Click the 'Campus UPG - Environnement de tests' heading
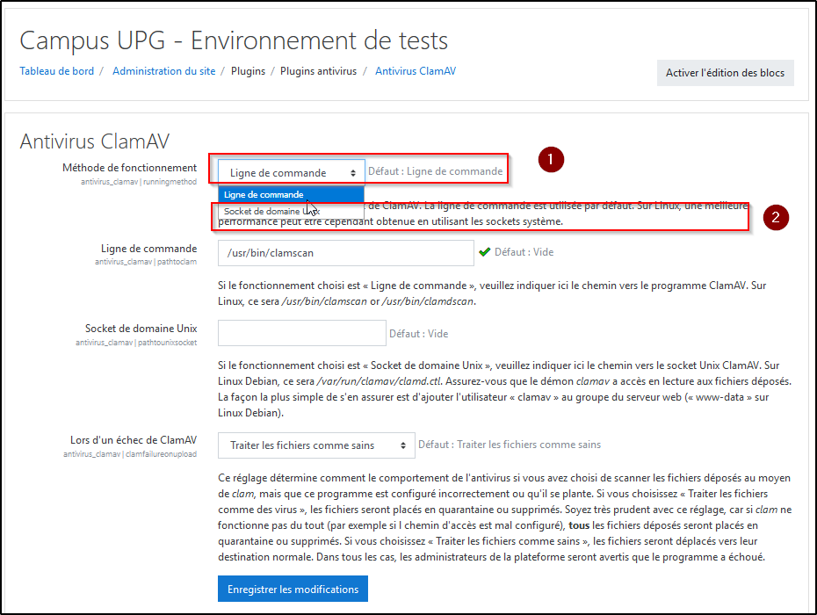Viewport: 817px width, 615px height. [x=234, y=40]
